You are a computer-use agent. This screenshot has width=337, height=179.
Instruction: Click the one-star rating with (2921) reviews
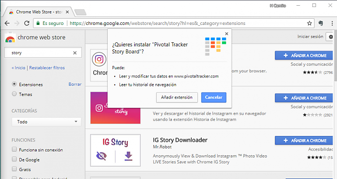pyautogui.click(x=312, y=115)
